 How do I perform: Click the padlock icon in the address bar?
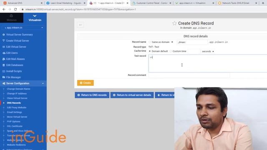[23, 9]
